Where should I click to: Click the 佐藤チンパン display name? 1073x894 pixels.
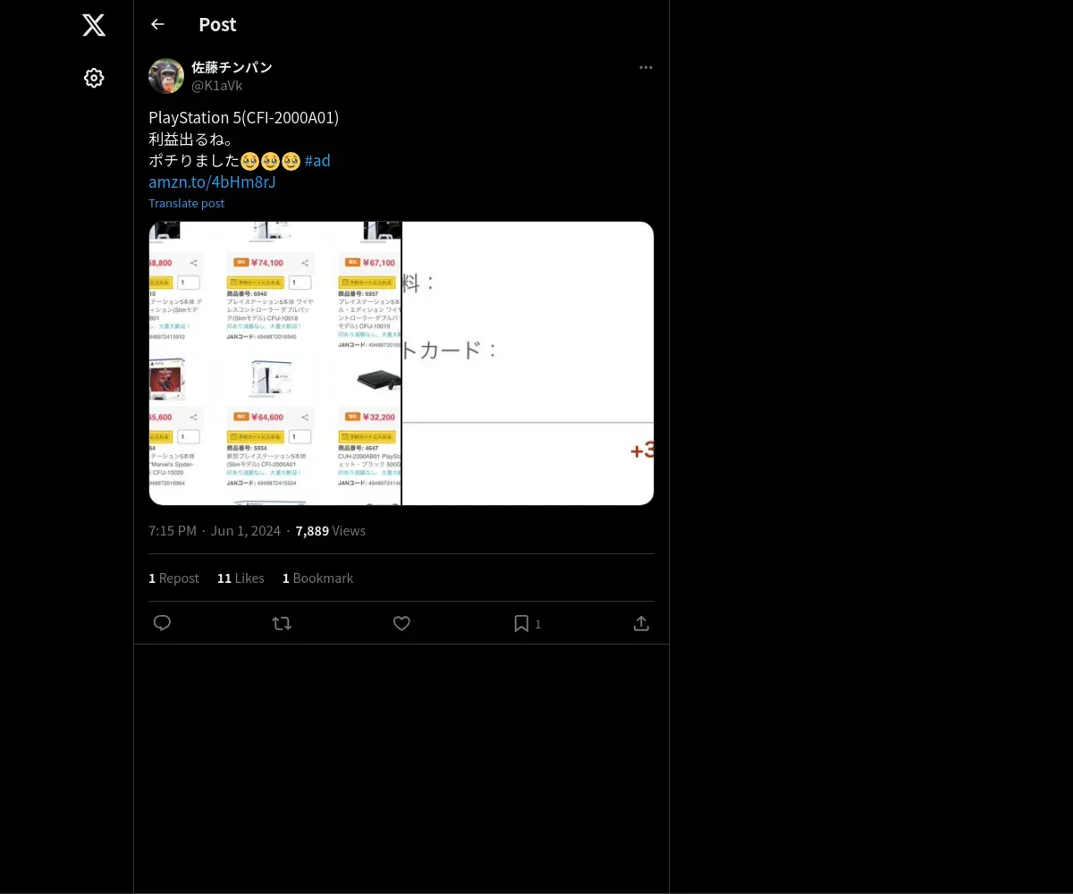(x=232, y=68)
